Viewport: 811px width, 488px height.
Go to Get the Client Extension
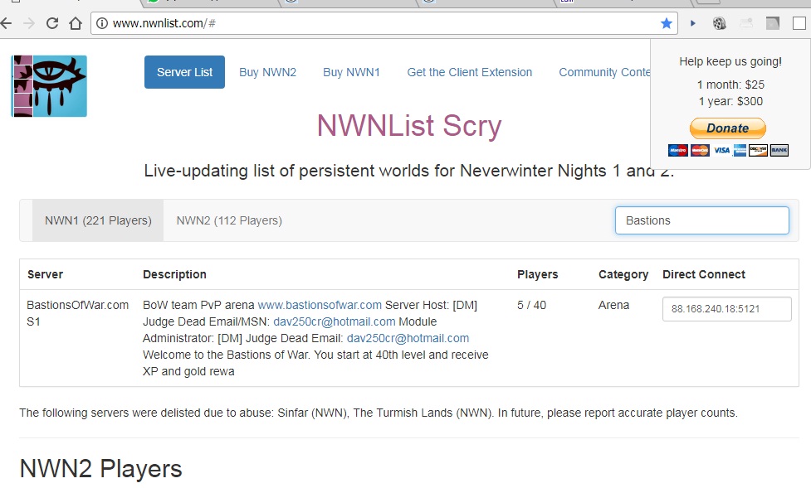coord(470,72)
